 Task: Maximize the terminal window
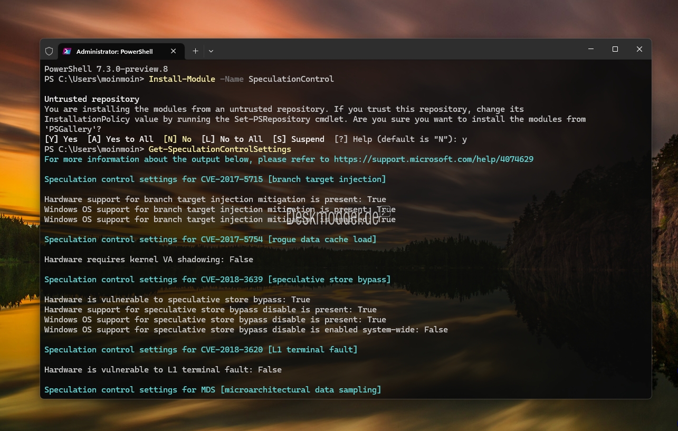(615, 49)
